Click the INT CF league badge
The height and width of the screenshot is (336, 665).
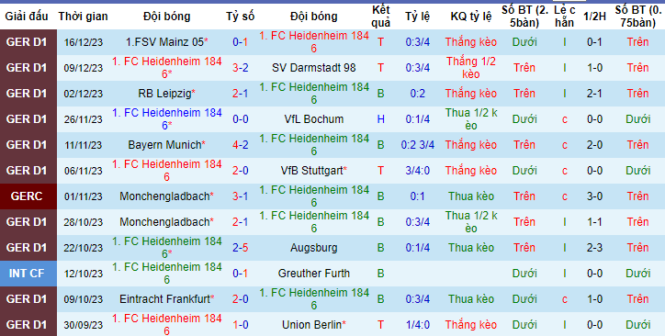pyautogui.click(x=28, y=274)
